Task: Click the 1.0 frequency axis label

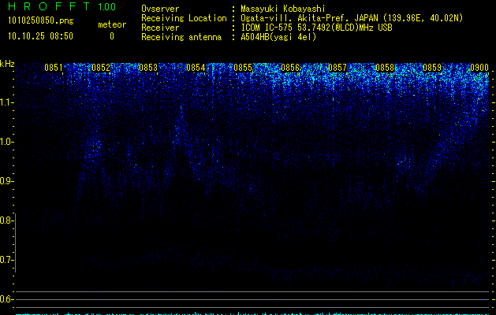Action: (6, 142)
